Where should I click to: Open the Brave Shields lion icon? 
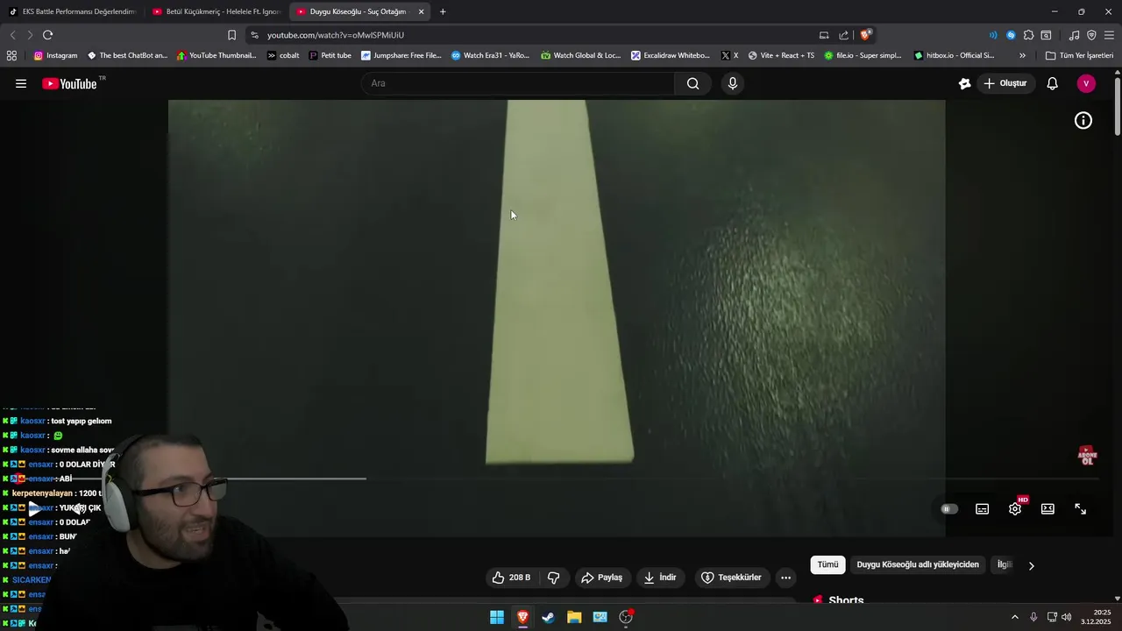tap(865, 35)
